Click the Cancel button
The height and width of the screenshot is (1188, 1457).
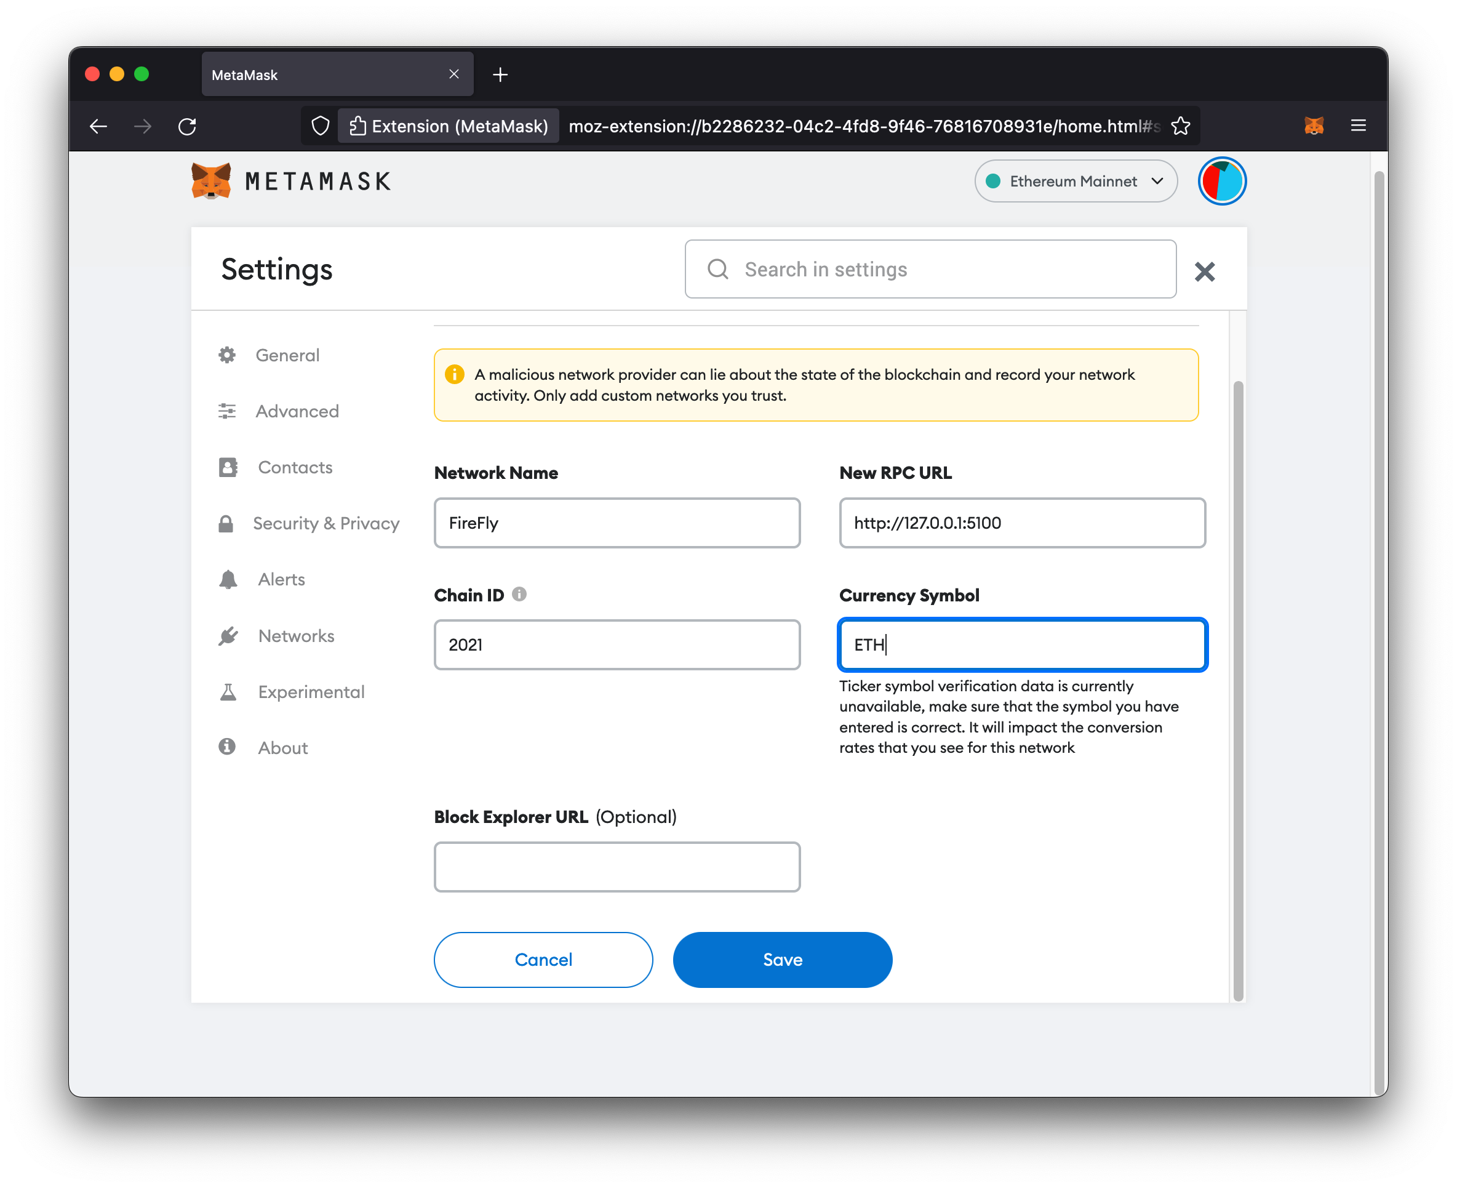coord(542,958)
